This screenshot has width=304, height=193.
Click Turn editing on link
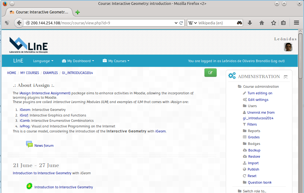pyautogui.click(x=260, y=93)
